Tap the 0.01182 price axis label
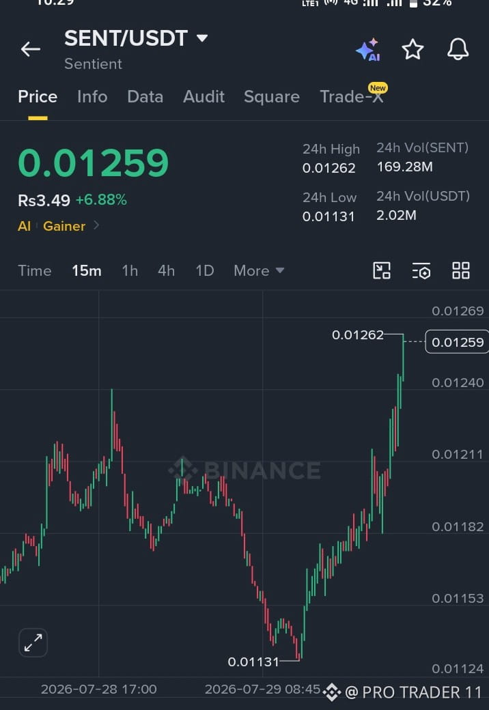This screenshot has height=710, width=489. coord(458,526)
